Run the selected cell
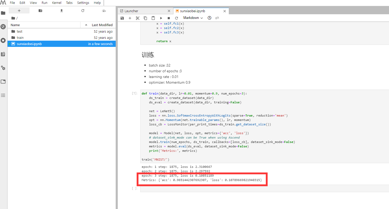389x209 pixels. pyautogui.click(x=161, y=18)
